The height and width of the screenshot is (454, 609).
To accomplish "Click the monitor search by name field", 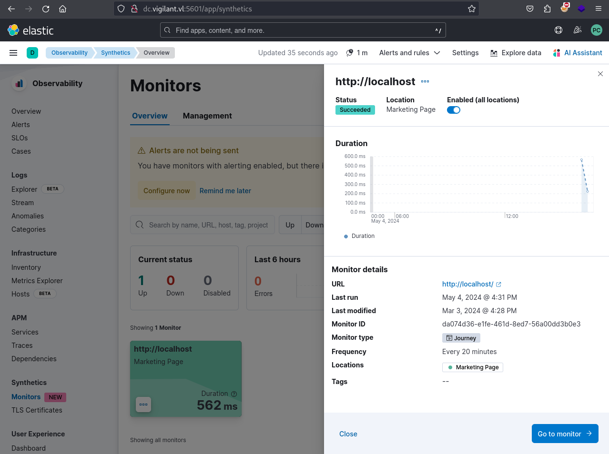I will (203, 225).
